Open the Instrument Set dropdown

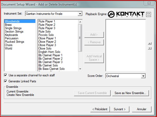pos(80,14)
